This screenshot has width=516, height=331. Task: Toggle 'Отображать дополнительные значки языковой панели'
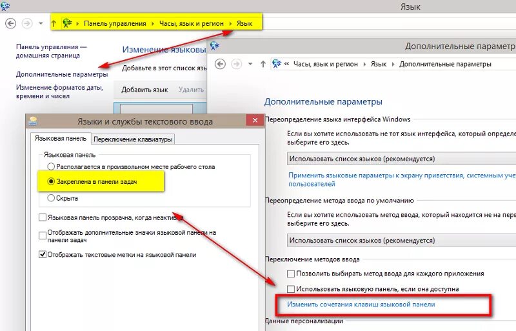(43, 236)
